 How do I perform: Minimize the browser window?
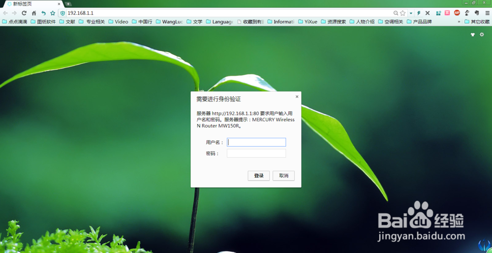click(x=465, y=2)
